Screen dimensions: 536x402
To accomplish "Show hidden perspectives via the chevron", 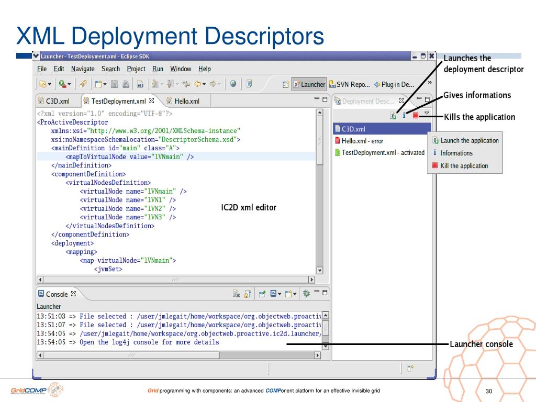I will [430, 82].
